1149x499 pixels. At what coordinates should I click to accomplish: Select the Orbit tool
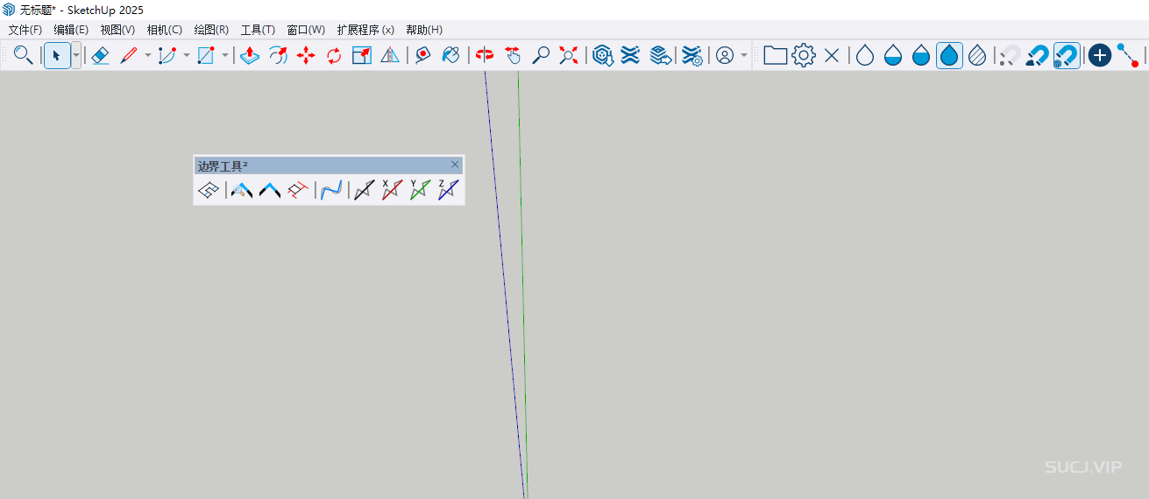coord(485,55)
